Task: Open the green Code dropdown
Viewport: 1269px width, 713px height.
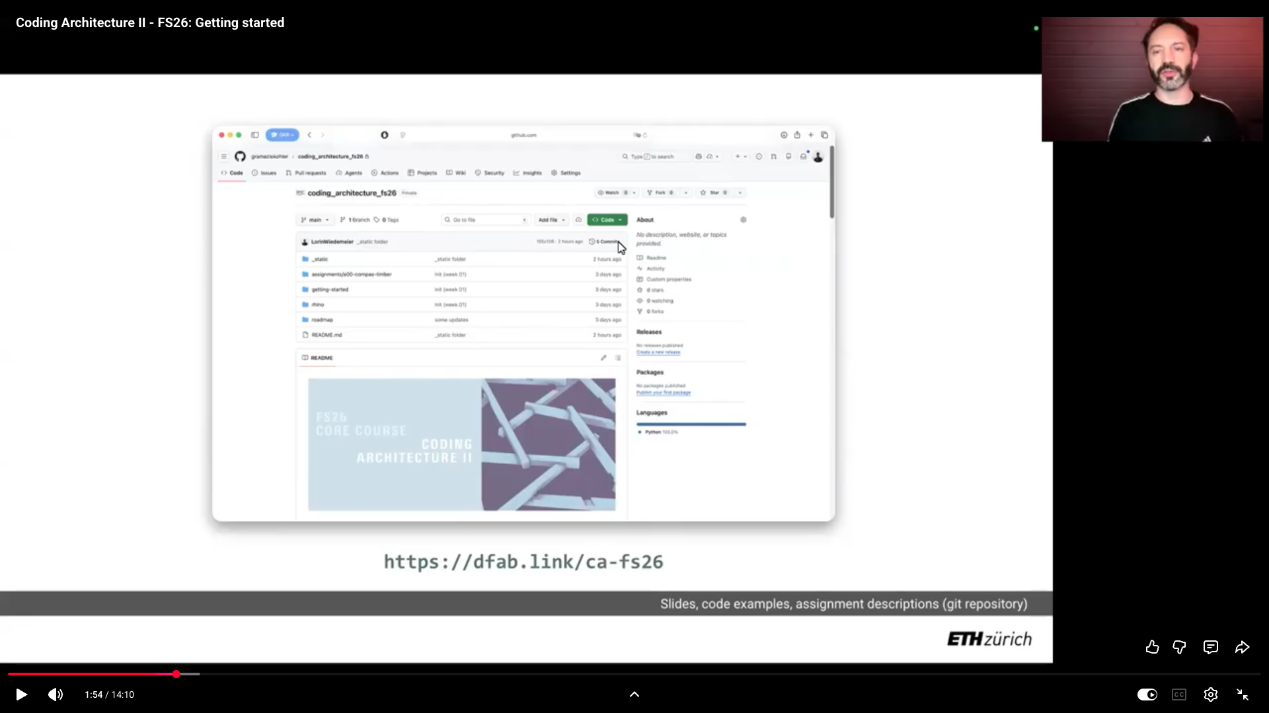Action: tap(607, 220)
